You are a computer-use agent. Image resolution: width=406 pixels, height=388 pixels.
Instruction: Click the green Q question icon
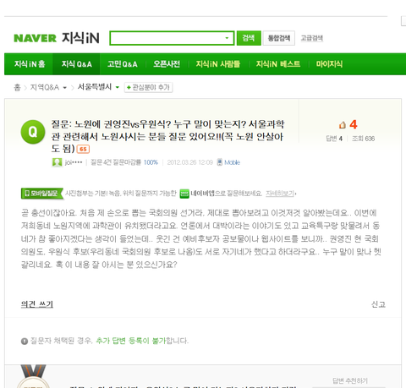click(x=33, y=132)
